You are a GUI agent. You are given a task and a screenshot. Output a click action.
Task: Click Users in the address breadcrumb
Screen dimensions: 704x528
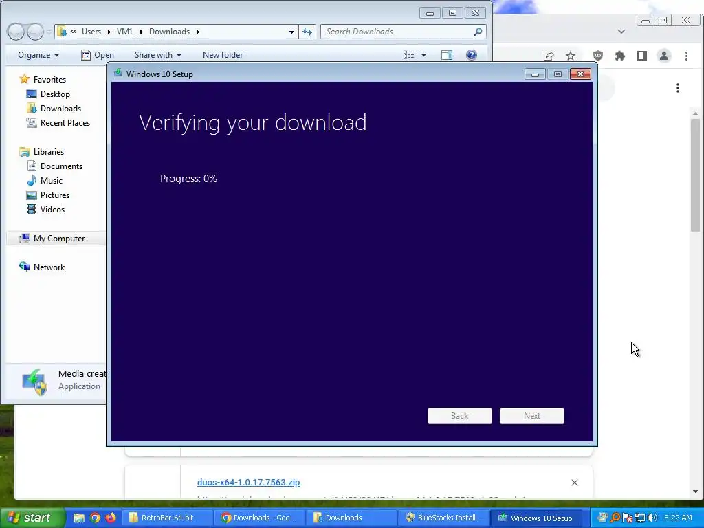[91, 32]
